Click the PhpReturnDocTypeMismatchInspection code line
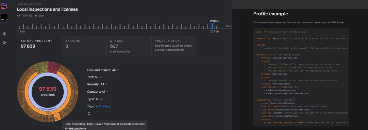This screenshot has height=130, width=368. pos(286,93)
